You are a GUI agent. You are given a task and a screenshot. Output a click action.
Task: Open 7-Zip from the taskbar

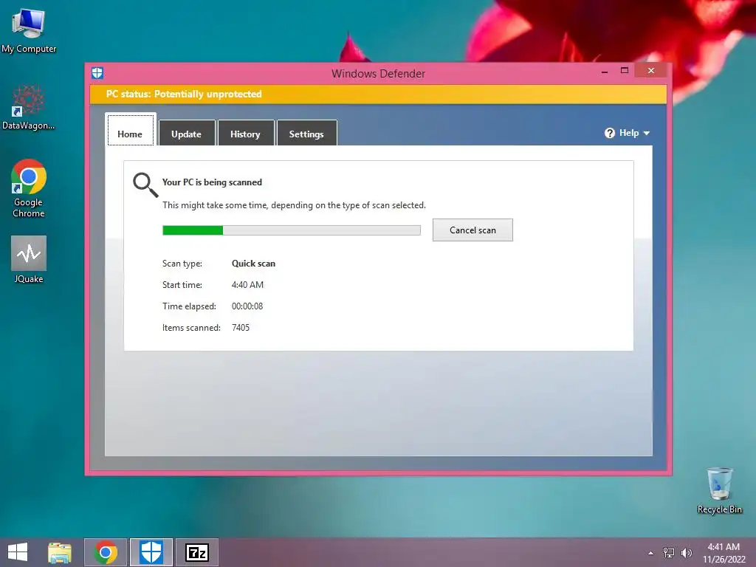196,552
